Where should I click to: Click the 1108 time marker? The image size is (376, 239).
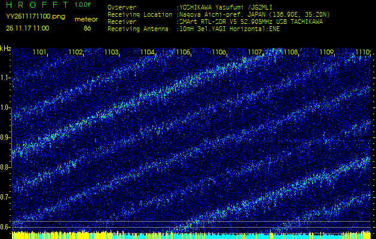point(291,52)
